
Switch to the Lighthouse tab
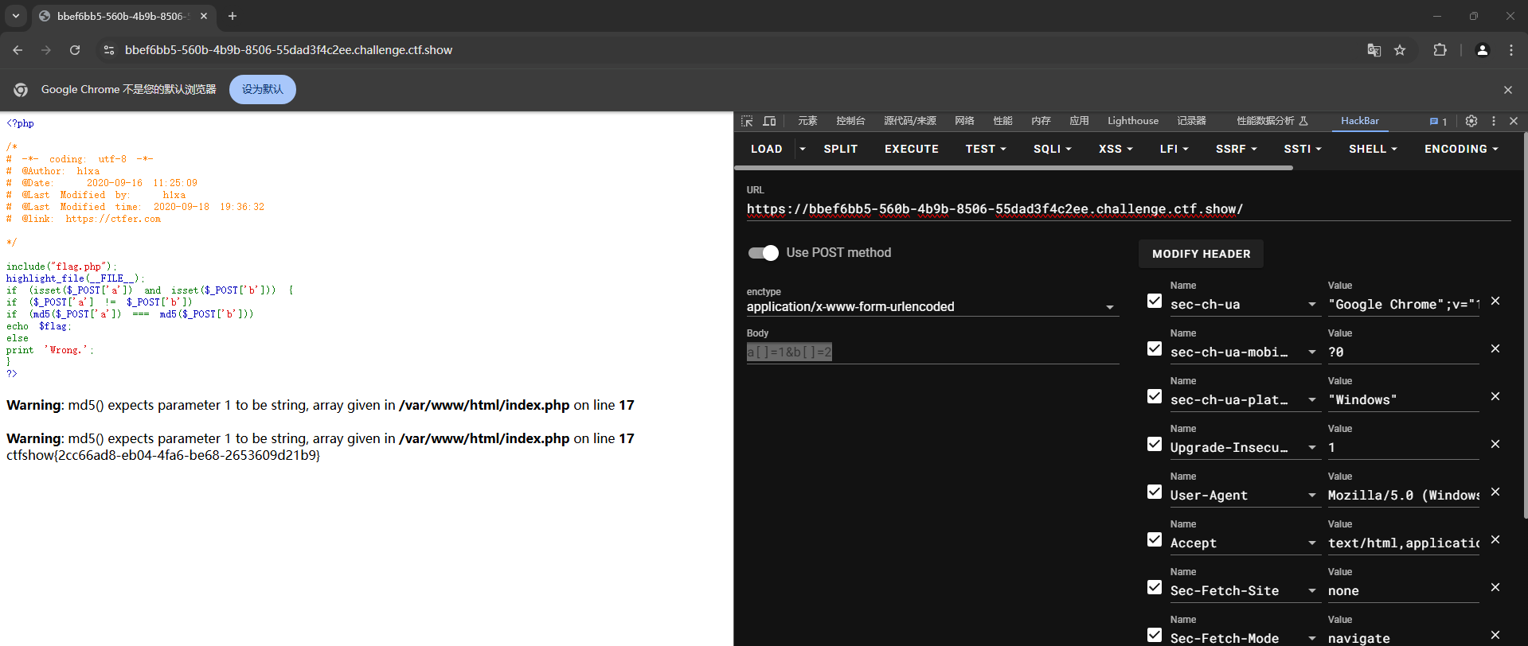tap(1132, 121)
